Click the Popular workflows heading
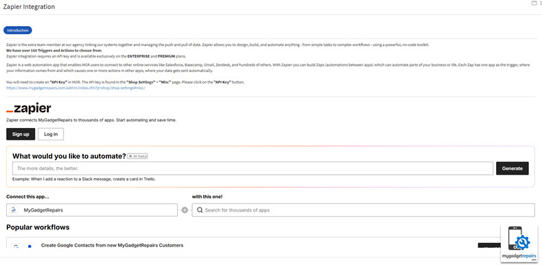The height and width of the screenshot is (265, 542). click(x=38, y=227)
